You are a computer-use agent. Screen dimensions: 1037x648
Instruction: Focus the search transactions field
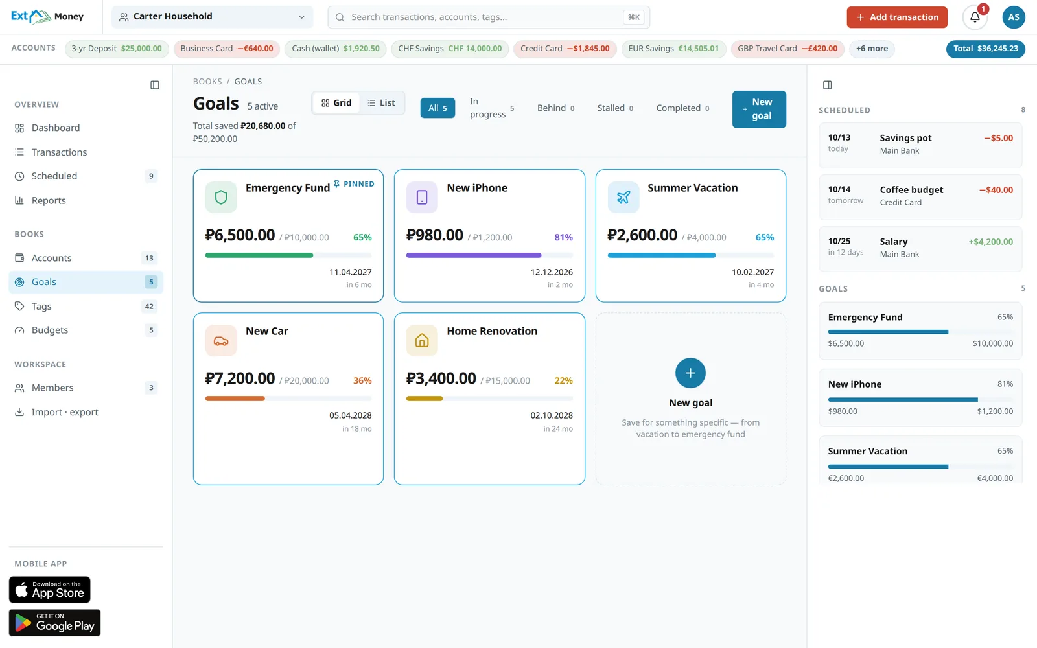pos(489,17)
